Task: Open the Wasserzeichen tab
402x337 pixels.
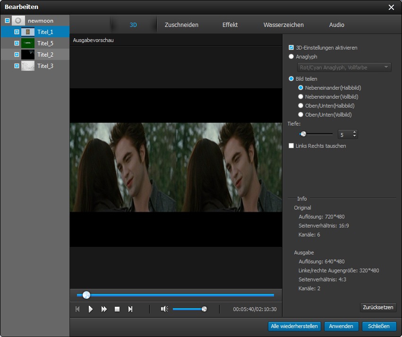Action: pos(283,25)
